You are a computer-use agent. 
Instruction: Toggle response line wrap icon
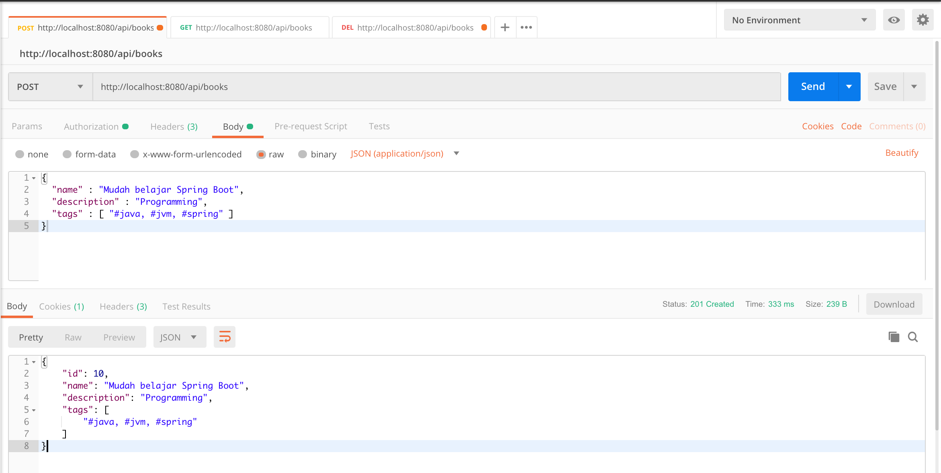click(225, 337)
